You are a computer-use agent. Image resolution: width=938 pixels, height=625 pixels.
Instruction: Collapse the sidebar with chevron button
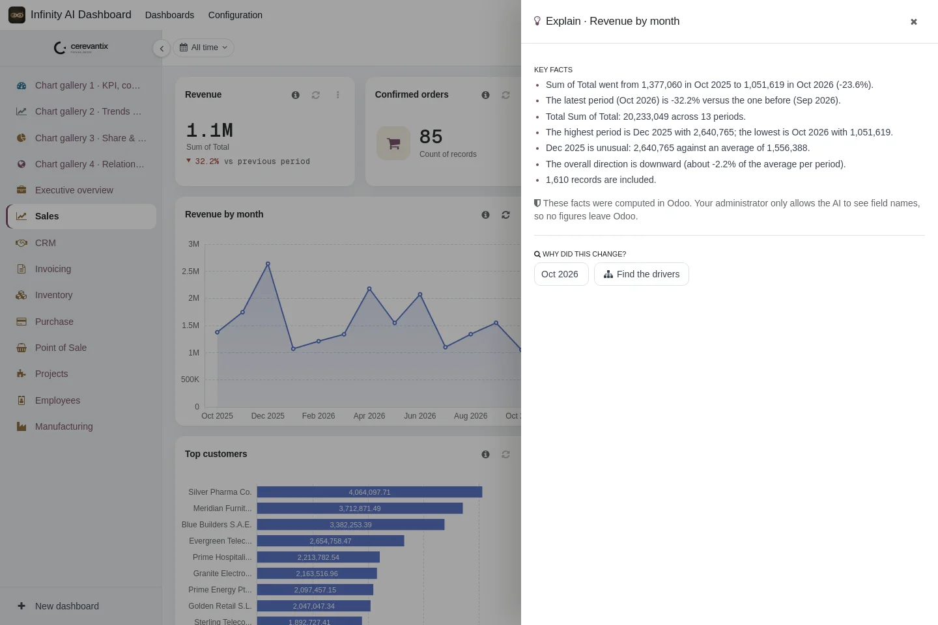[162, 48]
